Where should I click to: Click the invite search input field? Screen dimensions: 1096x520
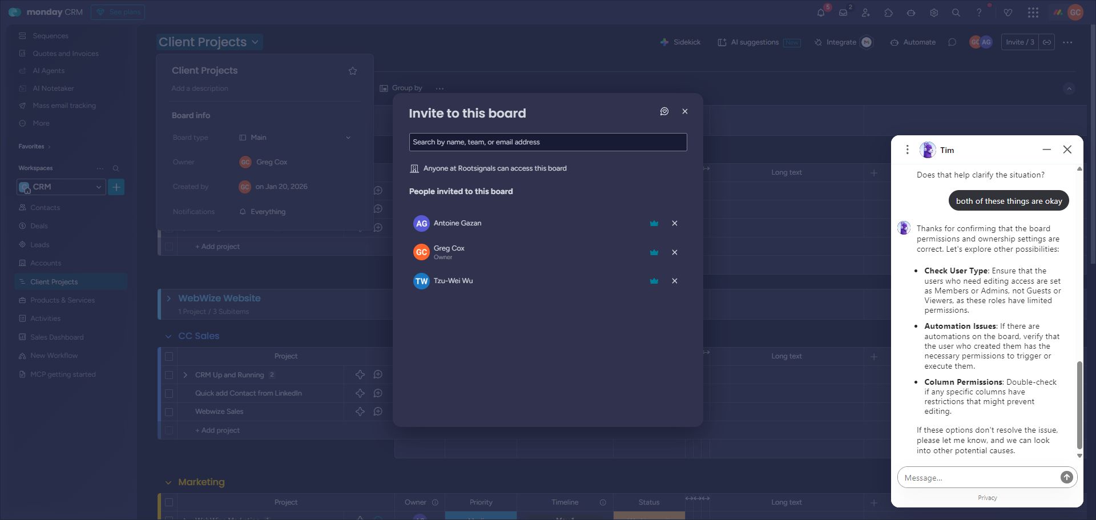click(x=547, y=142)
